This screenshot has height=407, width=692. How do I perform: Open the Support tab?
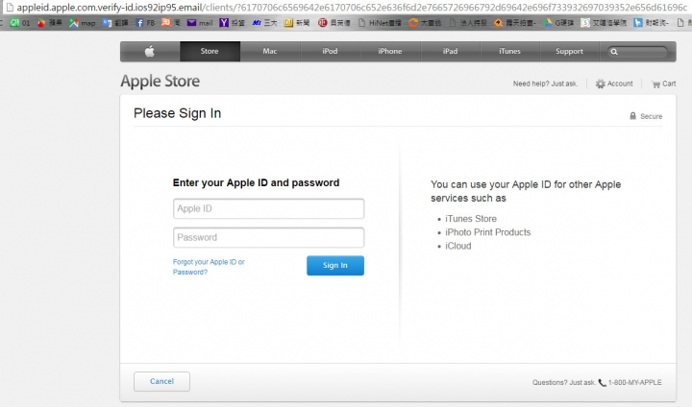569,51
